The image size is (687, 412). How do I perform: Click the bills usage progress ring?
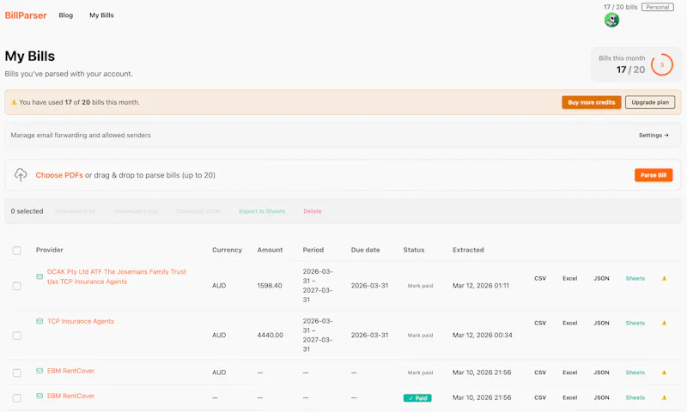click(x=661, y=64)
